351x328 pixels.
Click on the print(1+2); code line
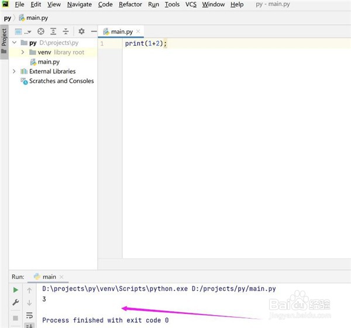point(146,43)
